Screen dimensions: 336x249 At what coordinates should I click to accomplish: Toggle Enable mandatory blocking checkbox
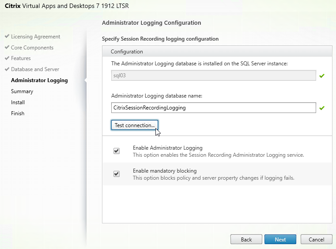(117, 174)
